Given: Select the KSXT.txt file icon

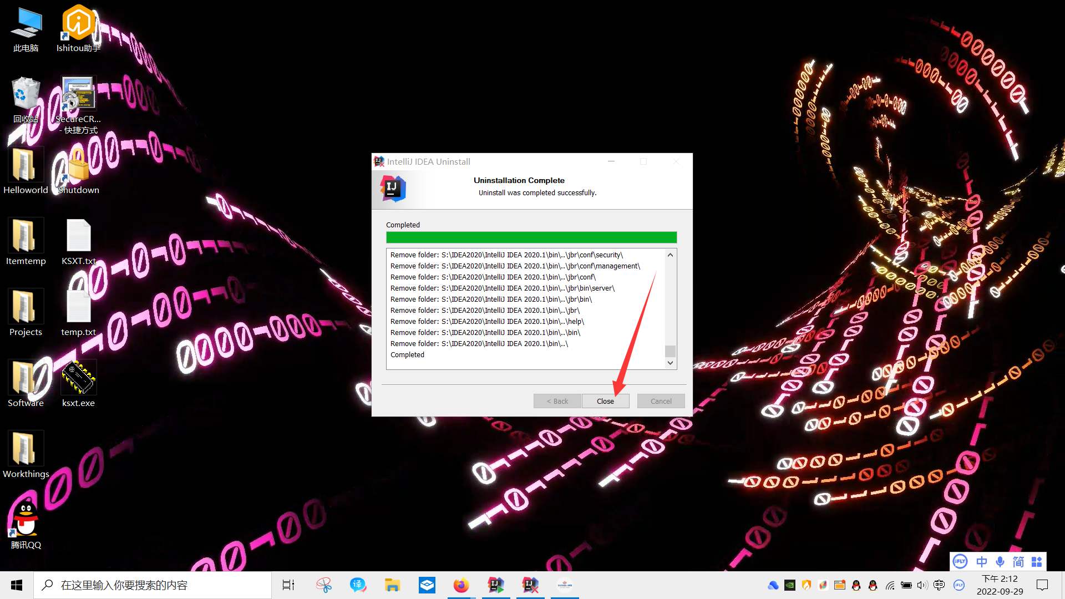Looking at the screenshot, I should click(x=78, y=236).
